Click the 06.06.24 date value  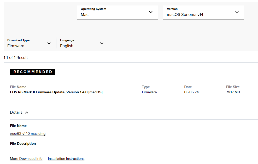pos(191,92)
